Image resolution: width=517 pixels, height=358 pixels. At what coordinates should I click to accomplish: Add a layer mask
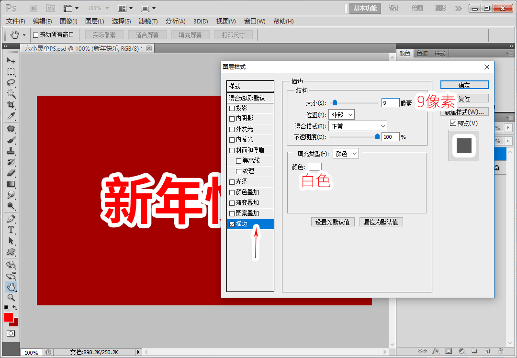pos(449,351)
